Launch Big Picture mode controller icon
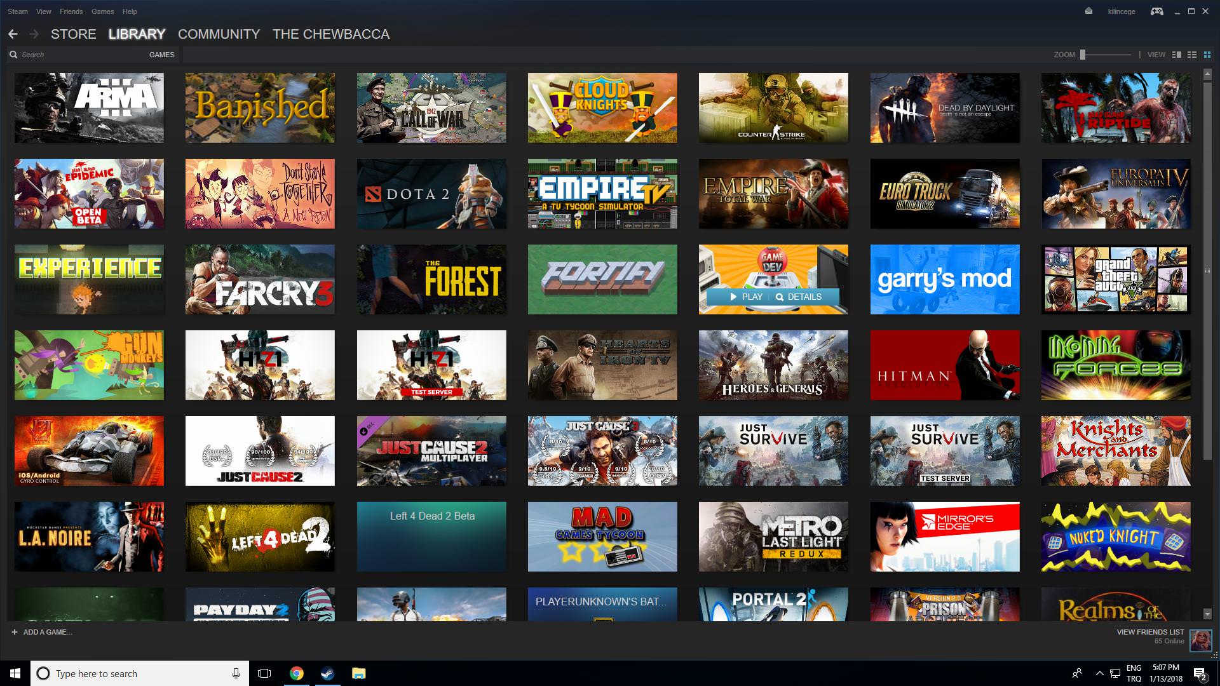The width and height of the screenshot is (1220, 686). [x=1157, y=11]
